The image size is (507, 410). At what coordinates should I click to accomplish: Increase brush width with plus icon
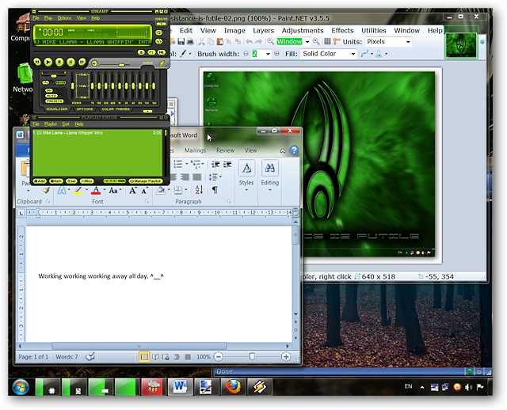(276, 54)
